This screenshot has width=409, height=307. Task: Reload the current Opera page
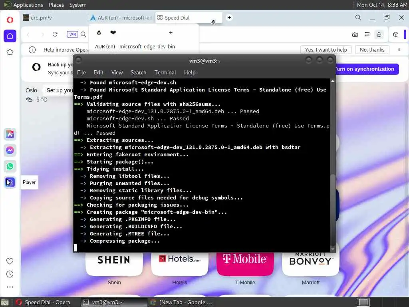[55, 34]
